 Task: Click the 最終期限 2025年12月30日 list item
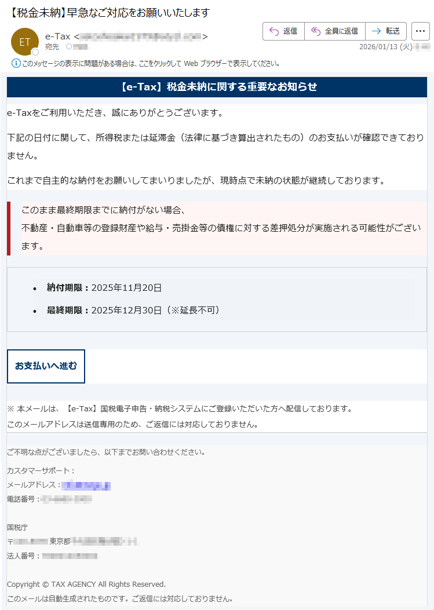pos(133,311)
